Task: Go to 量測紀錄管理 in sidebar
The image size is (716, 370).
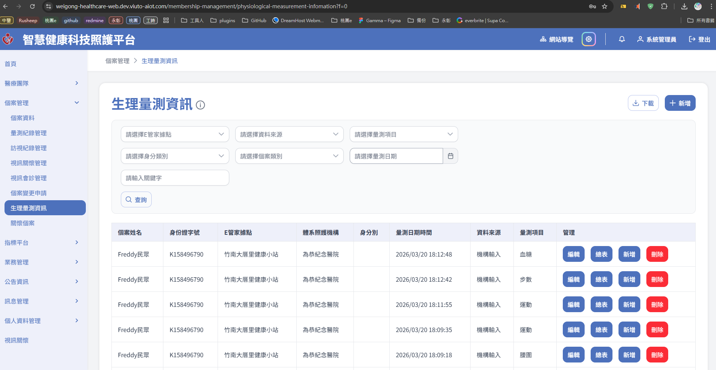Action: coord(29,133)
